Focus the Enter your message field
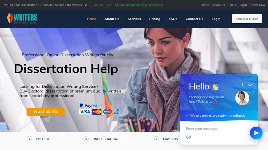 [215, 129]
